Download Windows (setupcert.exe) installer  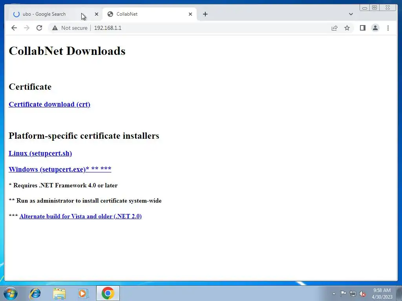pyautogui.click(x=60, y=169)
